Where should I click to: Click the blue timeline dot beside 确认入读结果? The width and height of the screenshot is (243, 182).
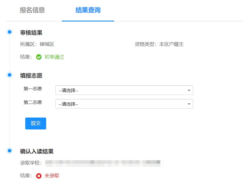(x=10, y=151)
